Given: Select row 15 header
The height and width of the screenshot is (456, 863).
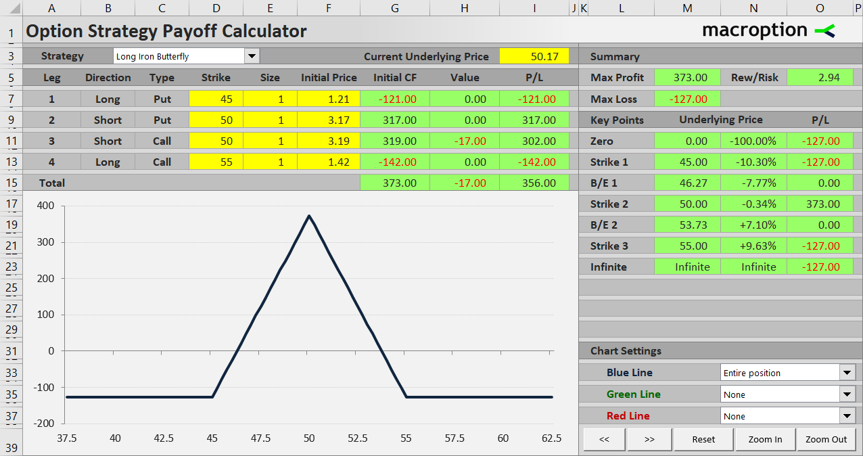Looking at the screenshot, I should tap(11, 183).
